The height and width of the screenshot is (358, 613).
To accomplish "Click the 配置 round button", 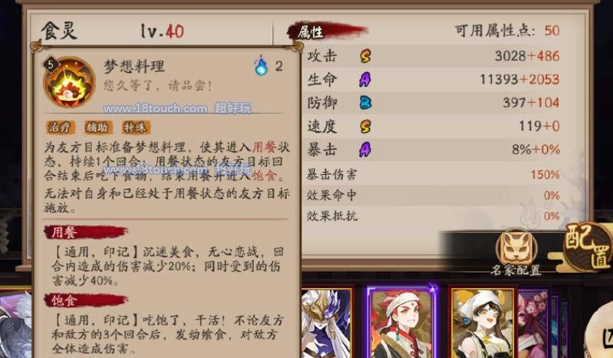I will click(588, 247).
